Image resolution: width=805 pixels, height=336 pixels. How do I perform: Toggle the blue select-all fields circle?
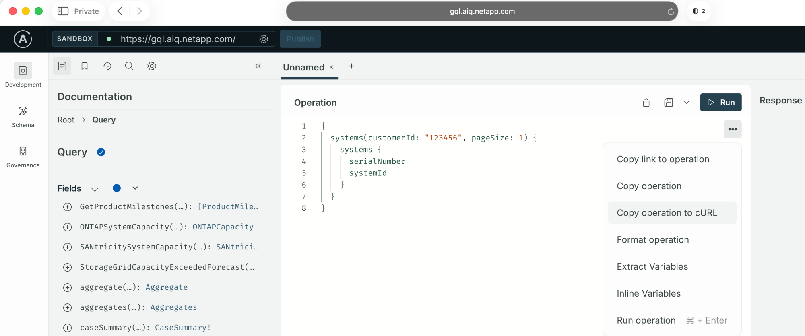117,188
